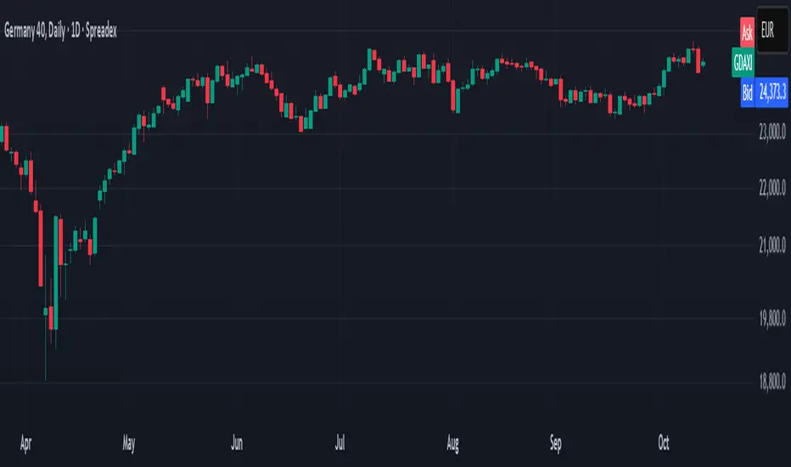Click the Aug label on time axis

pos(452,443)
